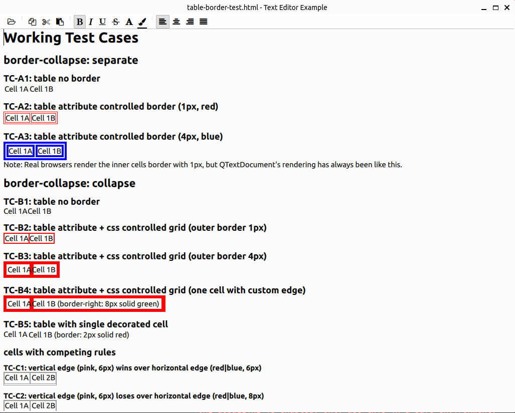Click the Copy icon in toolbar
Image resolution: width=515 pixels, height=413 pixels.
(x=33, y=22)
